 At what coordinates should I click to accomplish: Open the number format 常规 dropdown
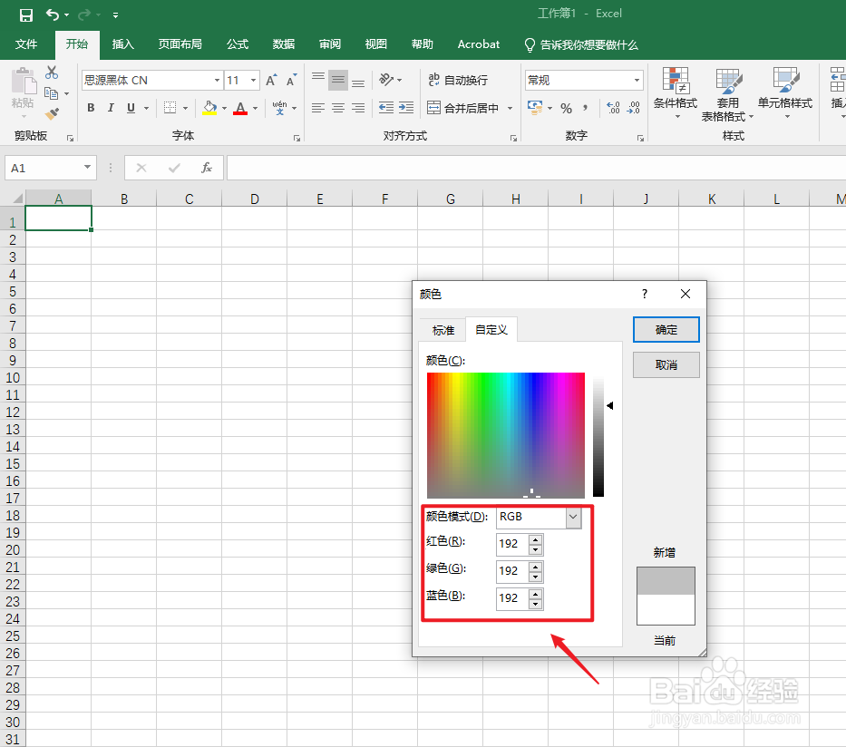coord(637,81)
